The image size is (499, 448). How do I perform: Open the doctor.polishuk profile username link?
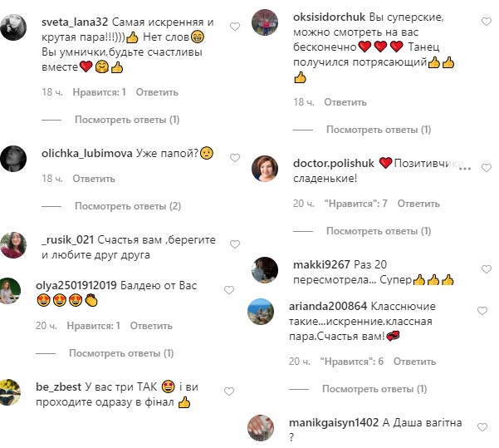(334, 163)
